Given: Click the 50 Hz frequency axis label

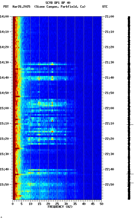Looking at the screenshot, I should pyautogui.click(x=102, y=204).
